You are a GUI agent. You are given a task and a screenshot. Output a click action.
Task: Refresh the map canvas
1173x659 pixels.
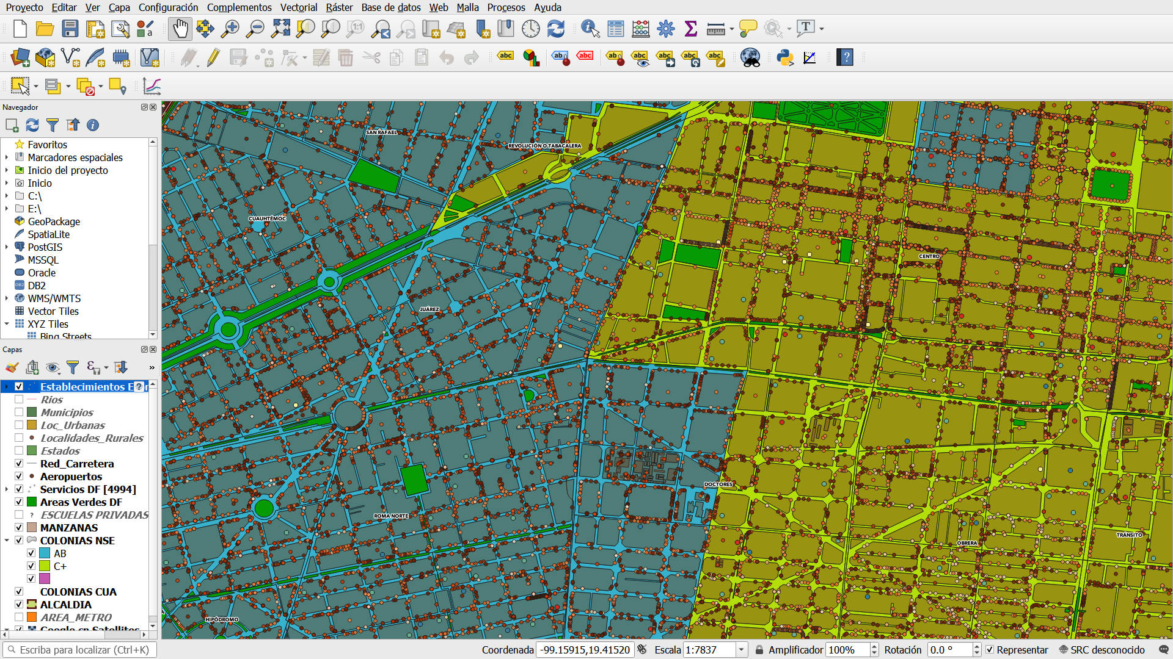coord(555,29)
